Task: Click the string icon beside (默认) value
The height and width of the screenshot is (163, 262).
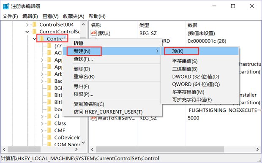Action: 93,33
